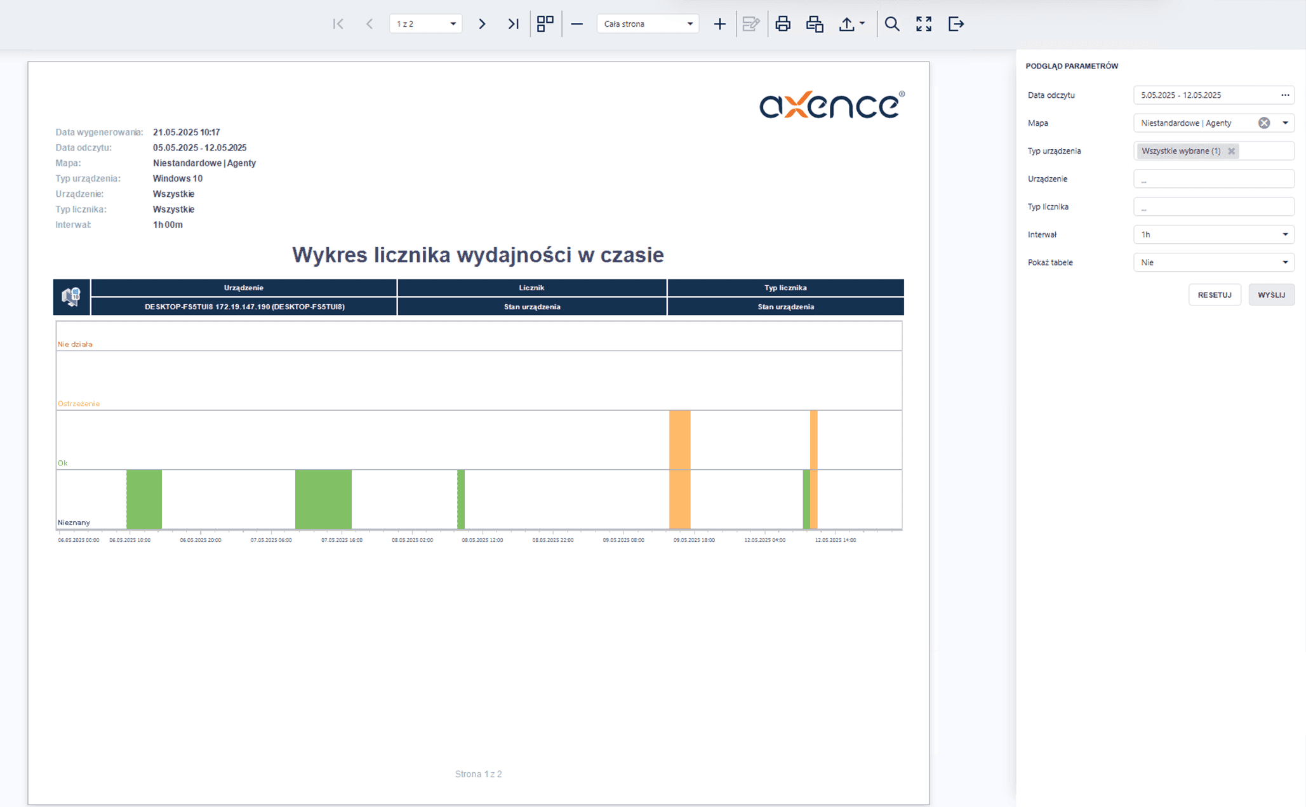Click the 'Nieznany' chart label
This screenshot has width=1306, height=807.
pyautogui.click(x=74, y=523)
